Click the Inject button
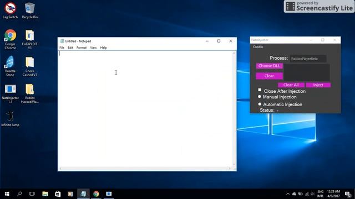The height and width of the screenshot is (199, 355). pyautogui.click(x=318, y=85)
